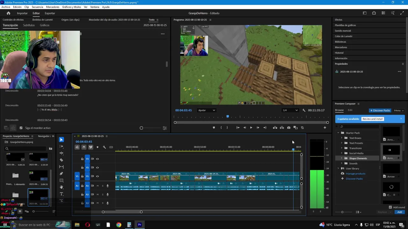
Task: Switch to the Exportar workspace tab
Action: click(x=50, y=13)
